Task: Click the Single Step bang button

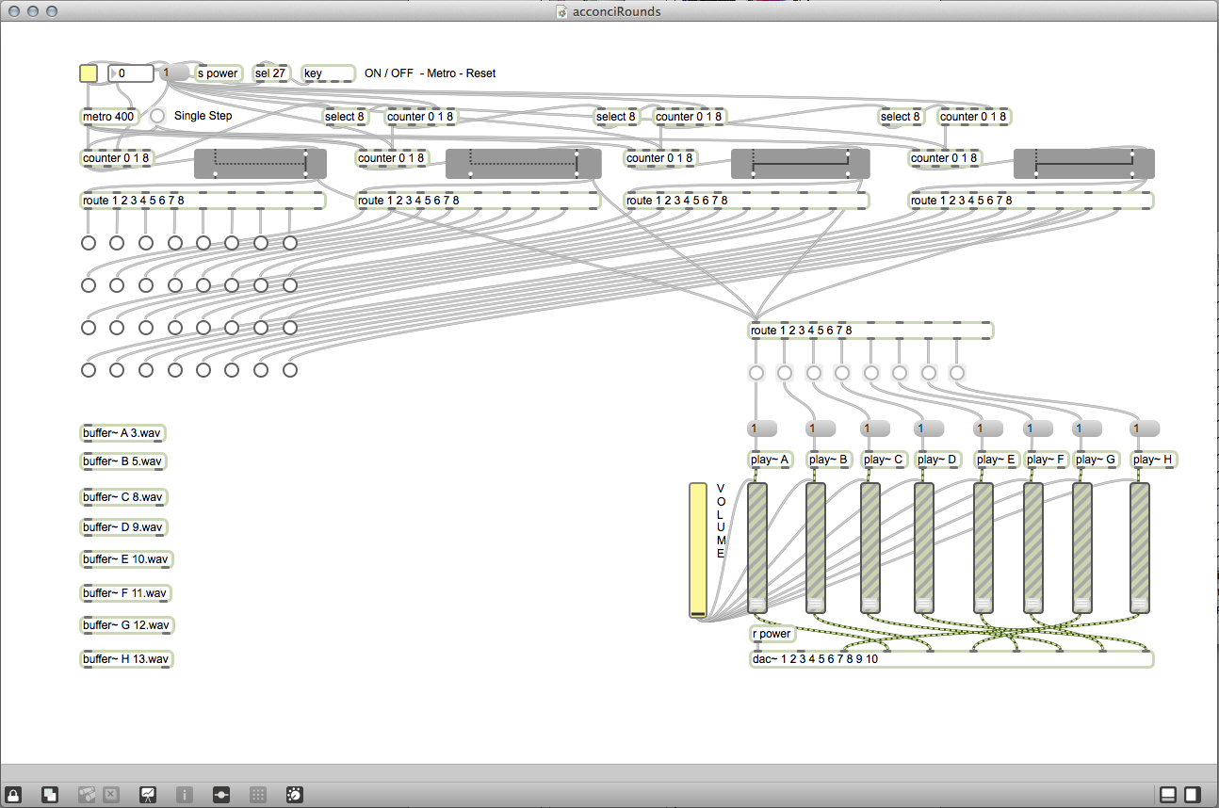Action: click(157, 116)
